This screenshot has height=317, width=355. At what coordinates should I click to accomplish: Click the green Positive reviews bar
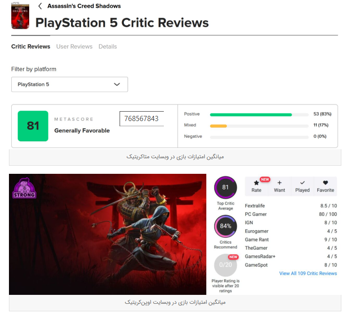(251, 115)
